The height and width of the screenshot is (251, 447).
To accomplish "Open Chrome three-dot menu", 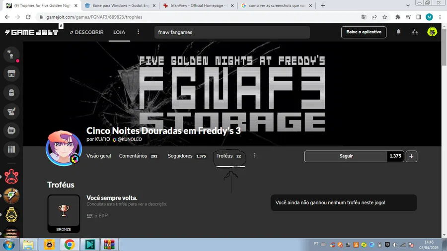I will [x=440, y=17].
